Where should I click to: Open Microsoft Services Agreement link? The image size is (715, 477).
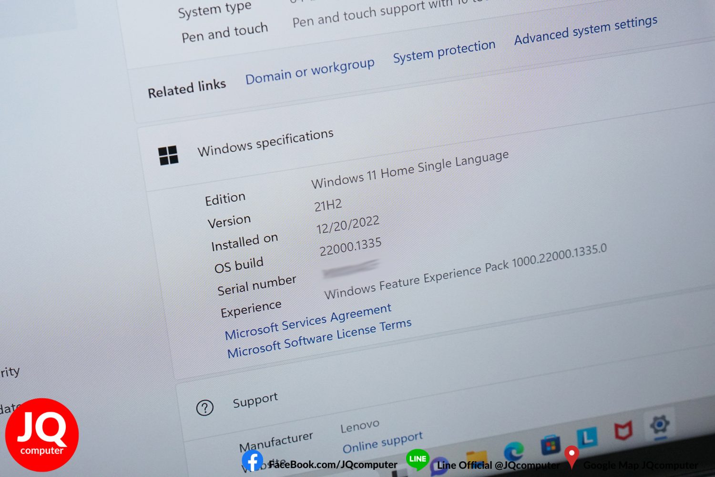pyautogui.click(x=308, y=321)
